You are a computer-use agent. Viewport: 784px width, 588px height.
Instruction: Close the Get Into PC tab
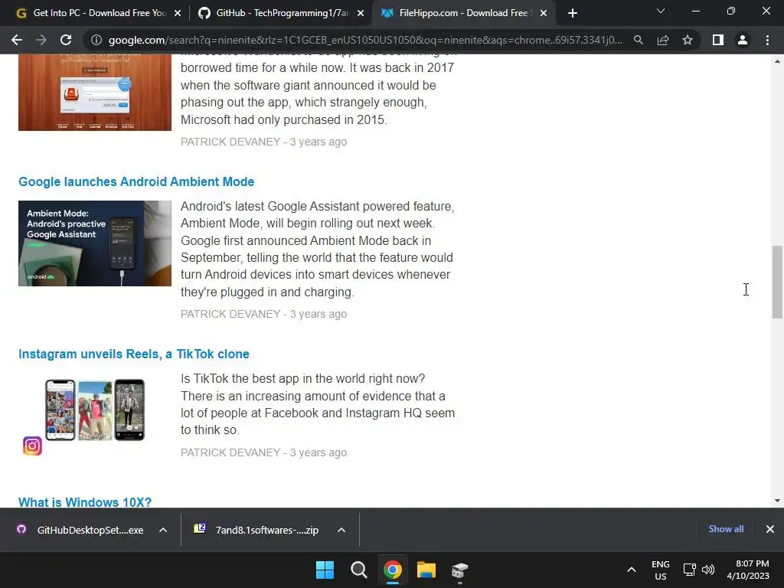pos(178,14)
